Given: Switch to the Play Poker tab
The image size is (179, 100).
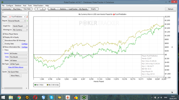Looking at the screenshot, I should click(x=17, y=9).
